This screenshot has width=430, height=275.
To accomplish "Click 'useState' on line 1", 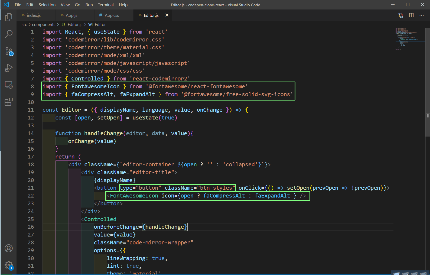I will click(107, 32).
